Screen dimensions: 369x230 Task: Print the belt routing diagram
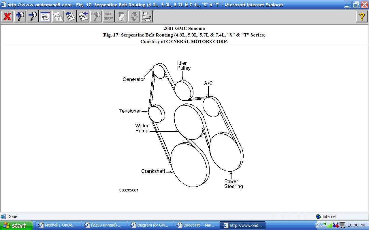pos(147,16)
